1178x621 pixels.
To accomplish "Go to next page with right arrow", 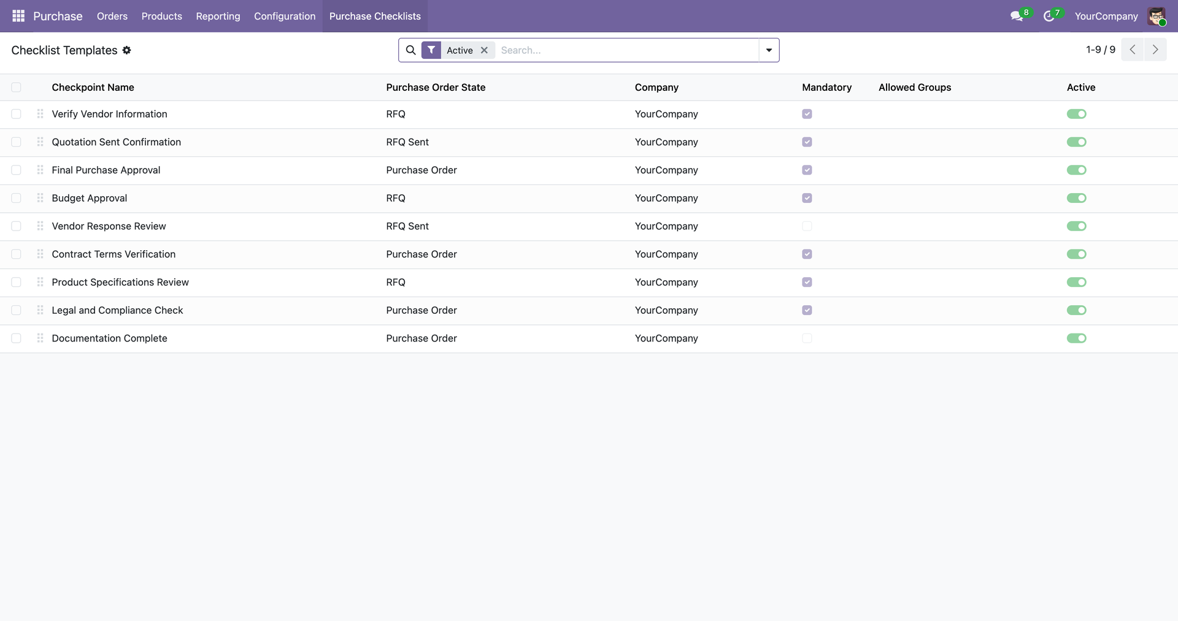I will tap(1155, 50).
